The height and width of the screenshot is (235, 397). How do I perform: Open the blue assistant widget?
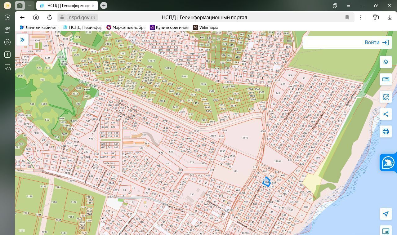[x=388, y=162]
